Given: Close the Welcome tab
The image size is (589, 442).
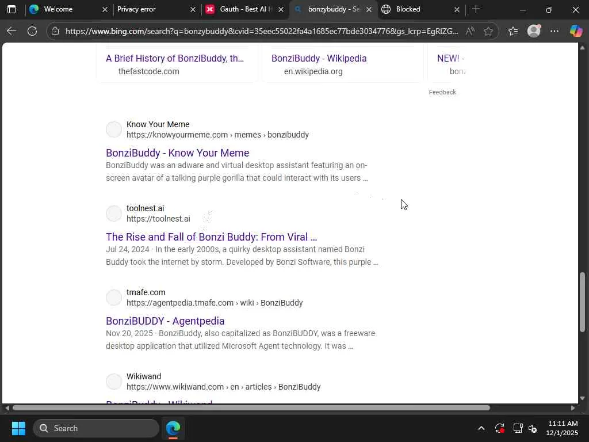Looking at the screenshot, I should (105, 9).
